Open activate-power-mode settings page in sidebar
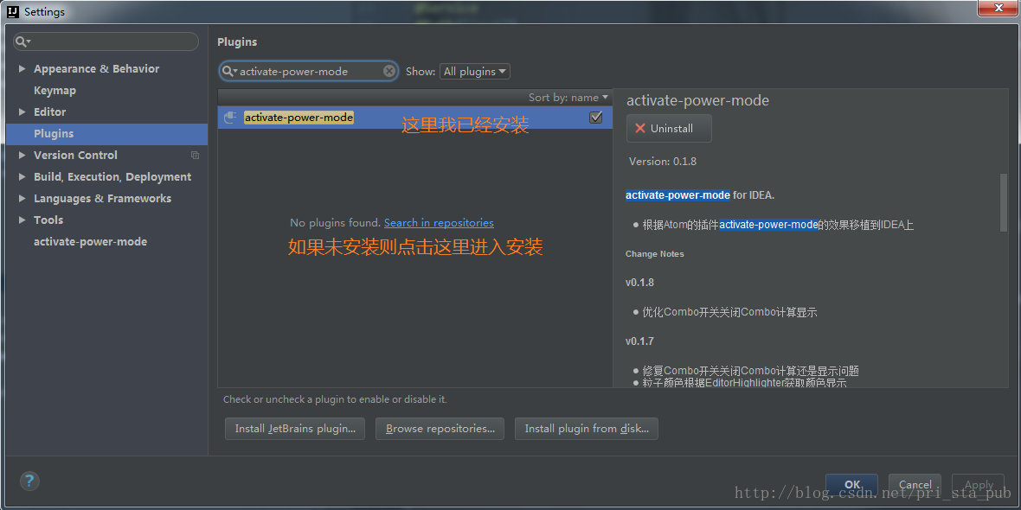1021x510 pixels. click(91, 242)
